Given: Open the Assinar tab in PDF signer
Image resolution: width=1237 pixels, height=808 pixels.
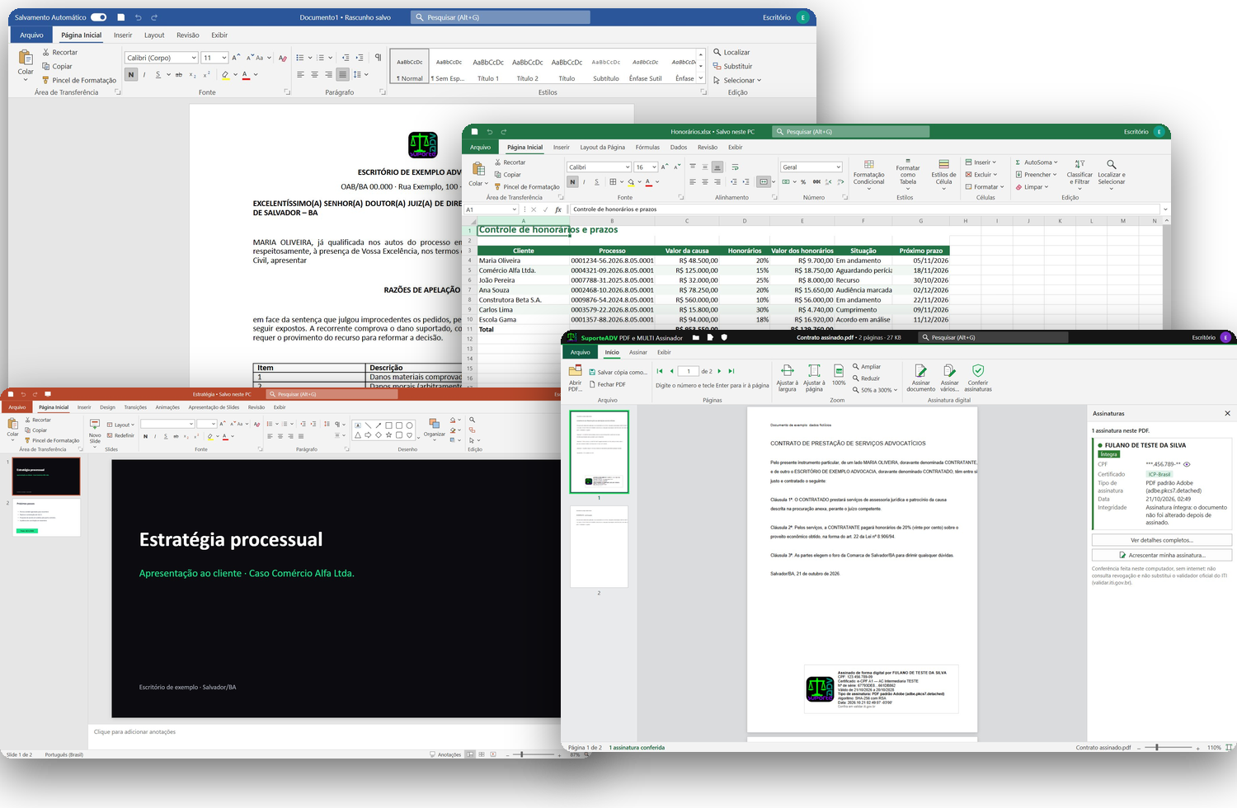Looking at the screenshot, I should click(x=638, y=352).
